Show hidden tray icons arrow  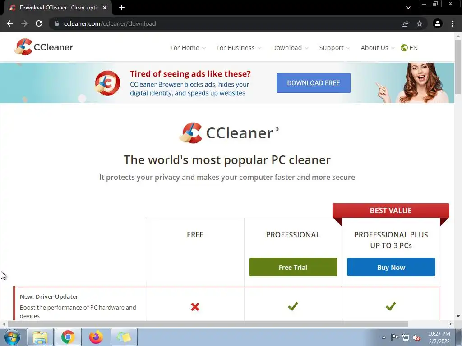[x=383, y=337]
